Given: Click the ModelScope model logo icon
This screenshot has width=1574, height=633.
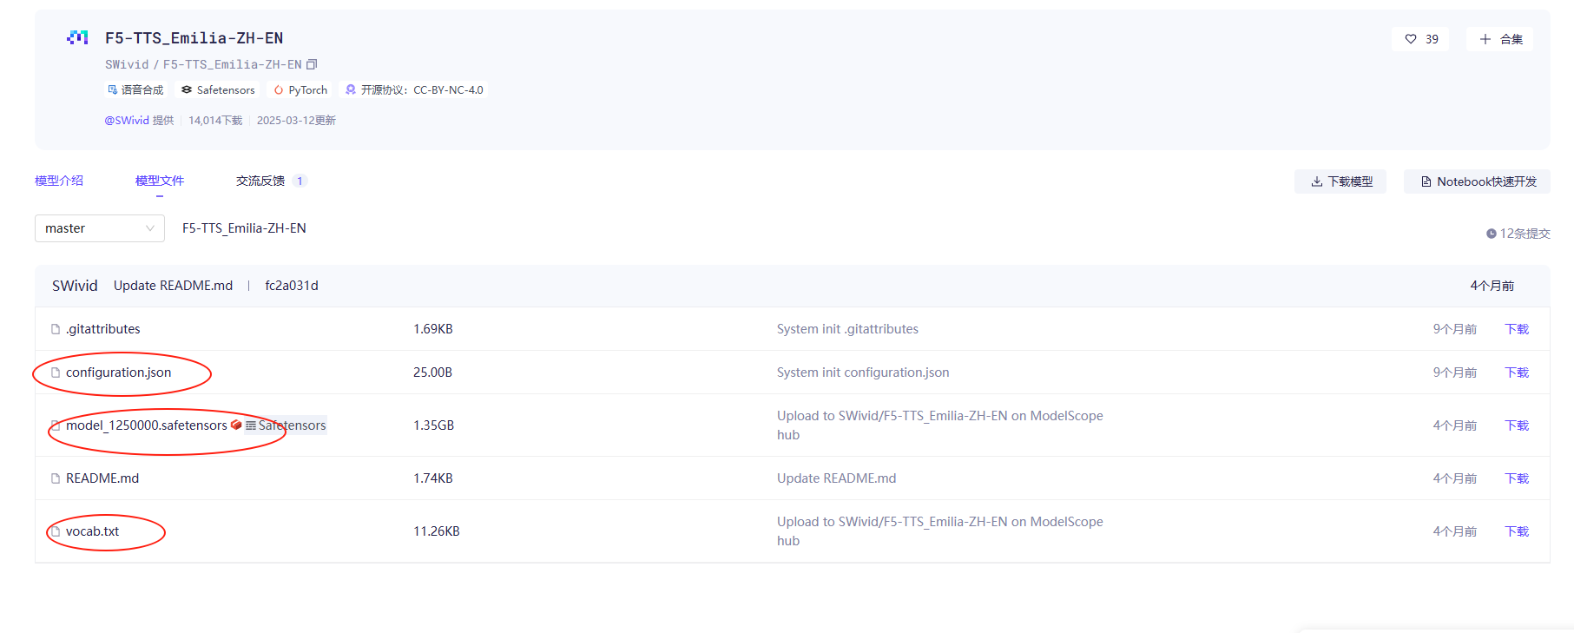Looking at the screenshot, I should pos(77,37).
